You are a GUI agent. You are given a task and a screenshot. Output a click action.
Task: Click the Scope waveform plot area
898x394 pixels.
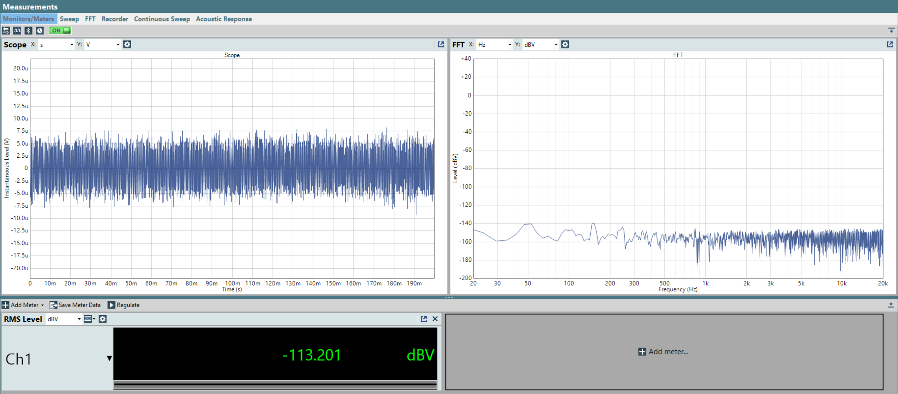(232, 168)
